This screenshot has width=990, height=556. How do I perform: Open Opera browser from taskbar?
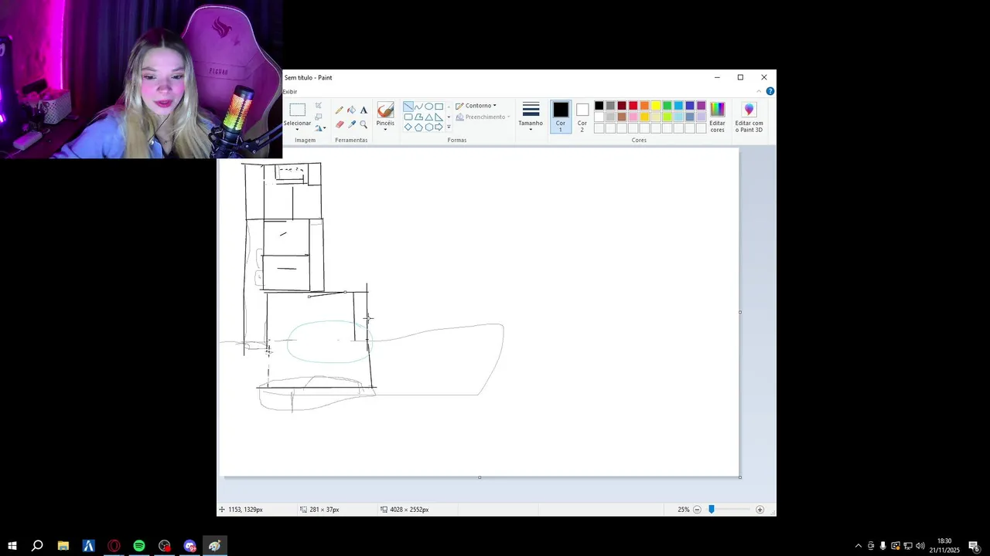[x=114, y=546]
